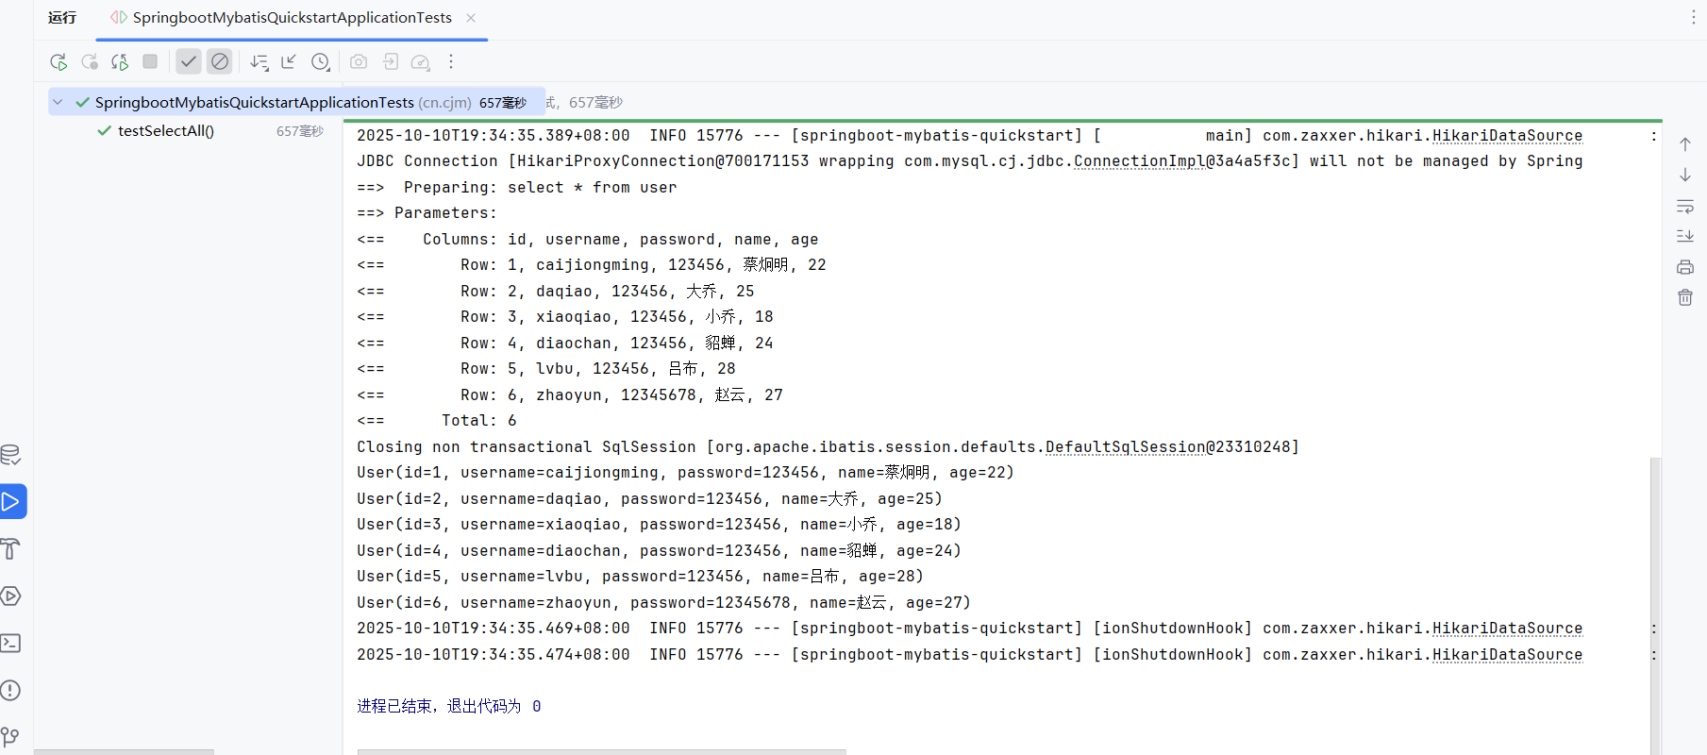Select the testSelectAll() test result
The image size is (1707, 755).
coord(166,131)
